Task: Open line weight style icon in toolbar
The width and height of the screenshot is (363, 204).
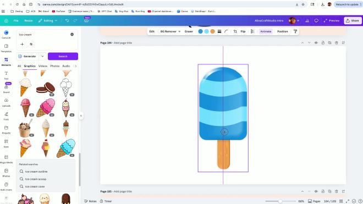Action: pos(219,31)
